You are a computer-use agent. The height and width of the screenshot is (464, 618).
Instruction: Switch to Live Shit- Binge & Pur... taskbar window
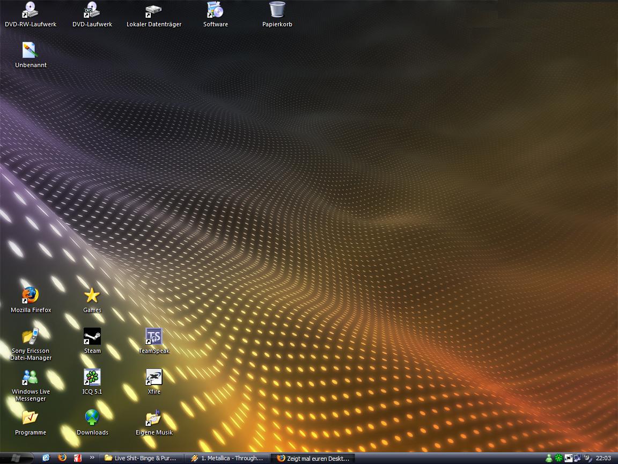pyautogui.click(x=141, y=458)
